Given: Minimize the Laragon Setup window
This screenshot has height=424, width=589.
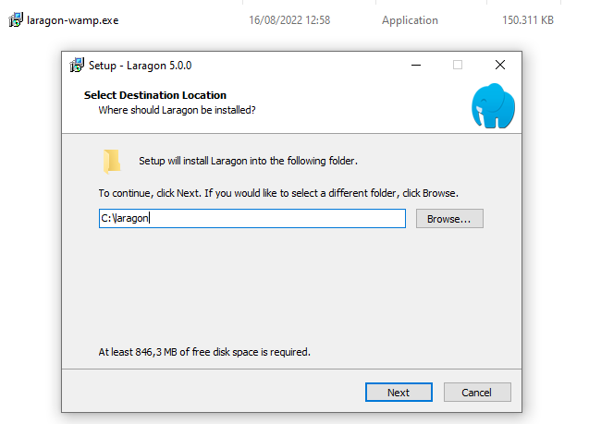Looking at the screenshot, I should (x=416, y=65).
